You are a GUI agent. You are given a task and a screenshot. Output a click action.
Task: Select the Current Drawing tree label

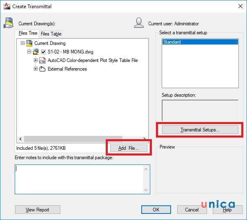pos(50,43)
